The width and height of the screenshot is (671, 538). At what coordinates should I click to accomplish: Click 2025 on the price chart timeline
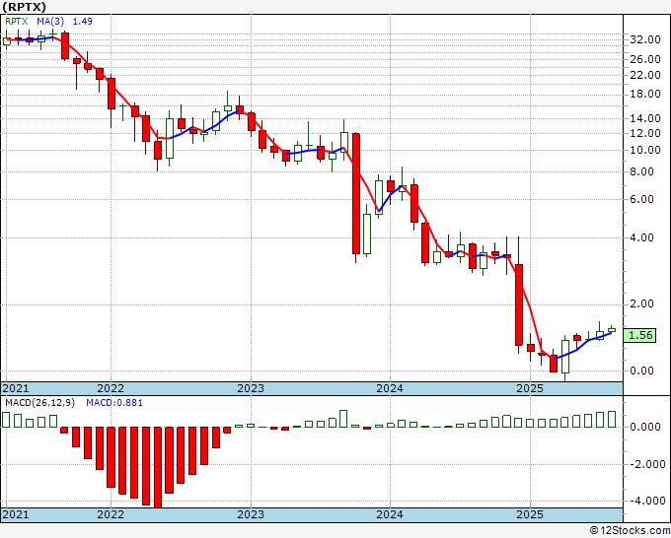[x=530, y=388]
